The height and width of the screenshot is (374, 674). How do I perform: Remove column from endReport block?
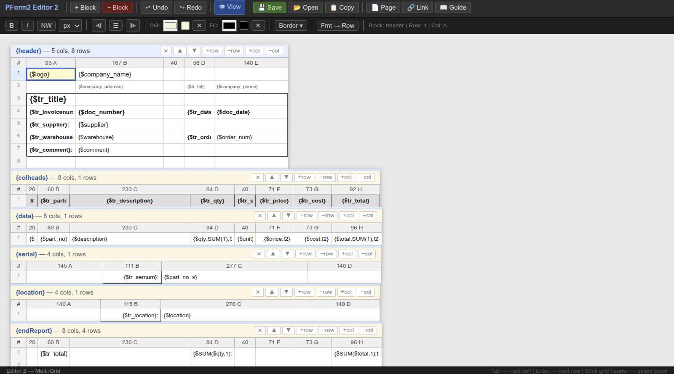point(368,330)
